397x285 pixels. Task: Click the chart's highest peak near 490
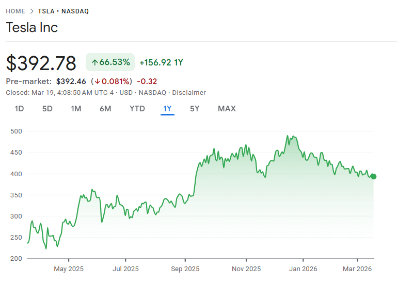click(x=288, y=136)
